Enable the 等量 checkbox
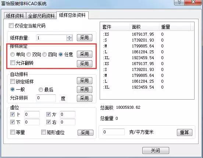Viewport: 203px width, 158px height. click(x=13, y=132)
